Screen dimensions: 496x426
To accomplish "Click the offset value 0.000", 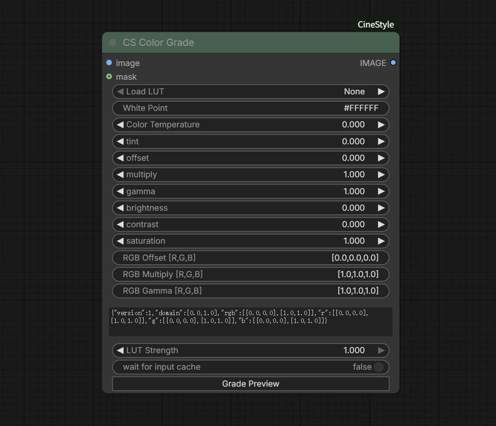I will click(353, 158).
